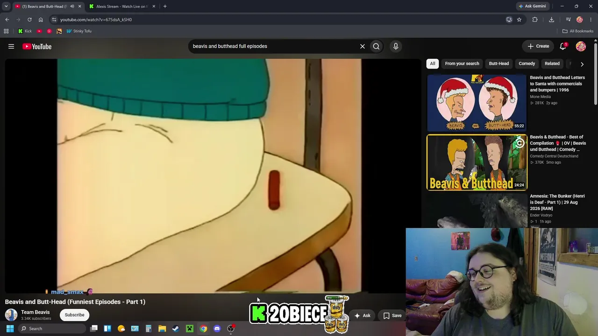Open the Chrome downloads panel

click(x=551, y=20)
